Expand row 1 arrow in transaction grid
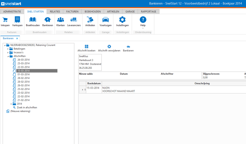The height and width of the screenshot is (144, 246). tap(82, 90)
